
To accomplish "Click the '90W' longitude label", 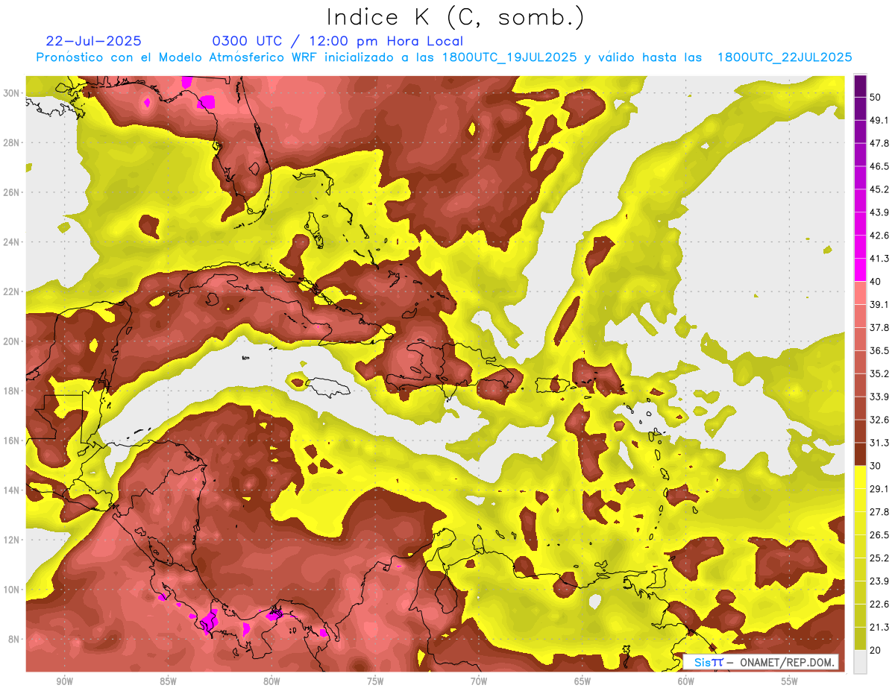I will pyautogui.click(x=64, y=681).
